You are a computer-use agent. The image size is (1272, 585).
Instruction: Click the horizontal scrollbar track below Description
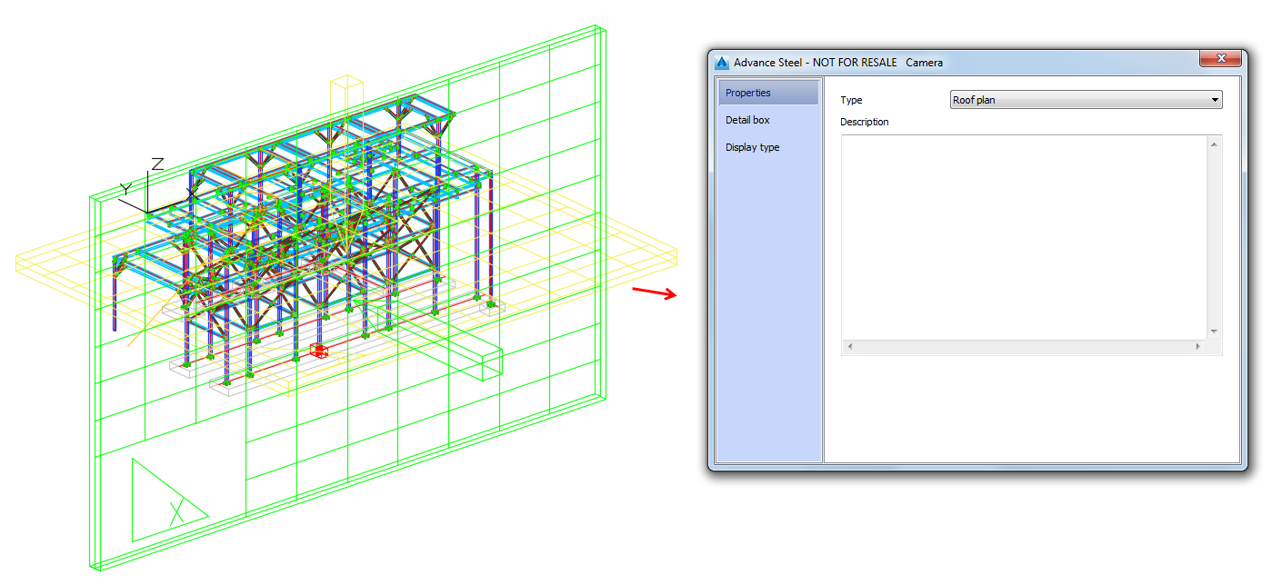pos(1018,346)
